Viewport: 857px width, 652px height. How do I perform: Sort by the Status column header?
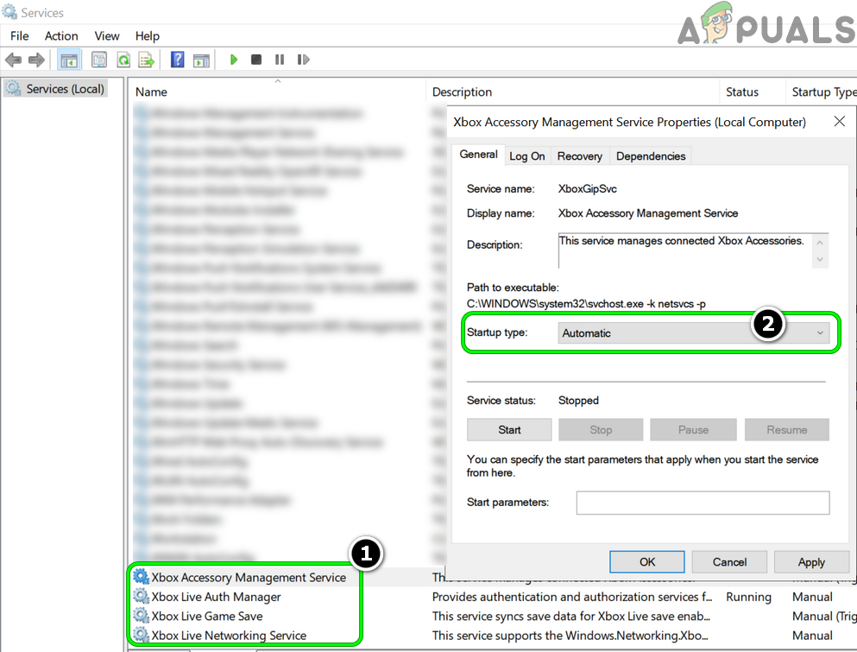tap(752, 92)
